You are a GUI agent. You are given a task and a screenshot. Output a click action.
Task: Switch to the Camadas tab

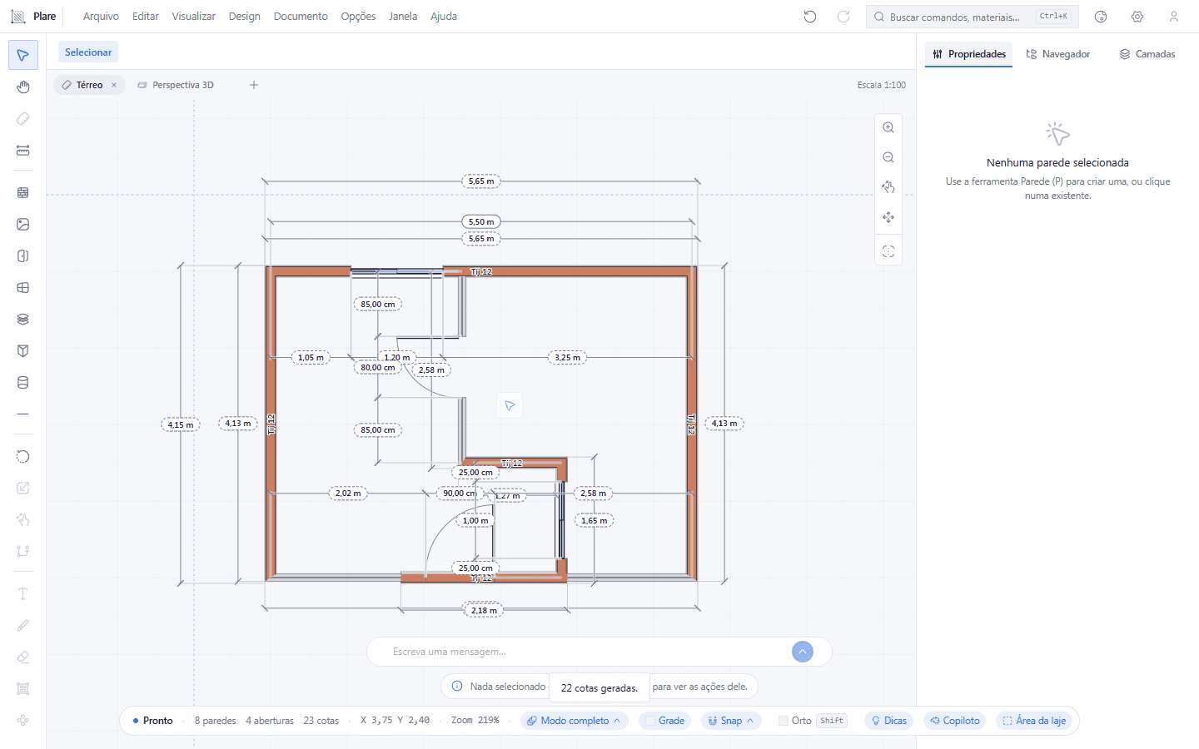(1147, 54)
